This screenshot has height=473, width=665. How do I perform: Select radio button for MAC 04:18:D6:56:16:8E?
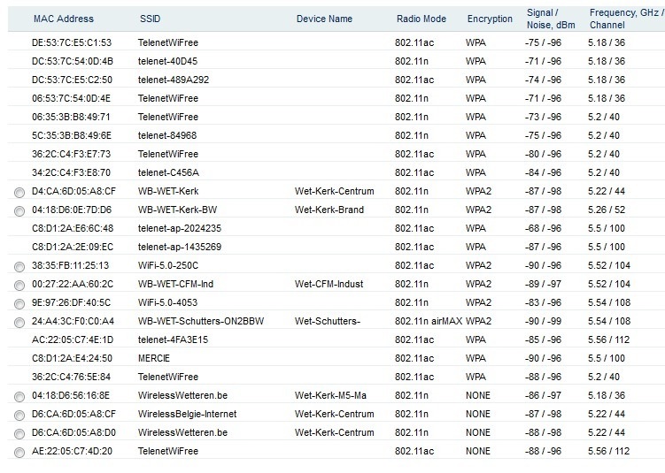[19, 397]
